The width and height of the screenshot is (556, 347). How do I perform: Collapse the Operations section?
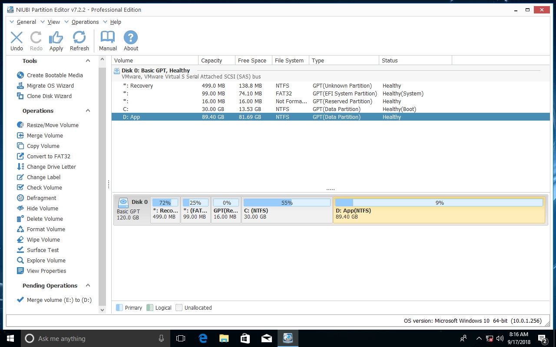coord(88,111)
